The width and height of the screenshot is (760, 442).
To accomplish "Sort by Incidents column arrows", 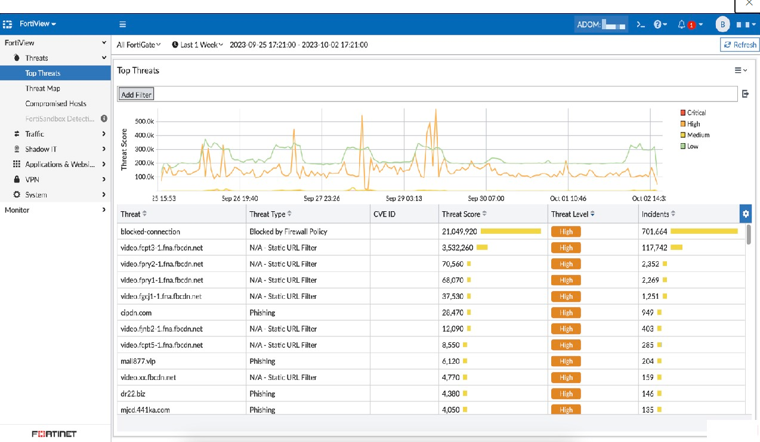I will point(674,214).
